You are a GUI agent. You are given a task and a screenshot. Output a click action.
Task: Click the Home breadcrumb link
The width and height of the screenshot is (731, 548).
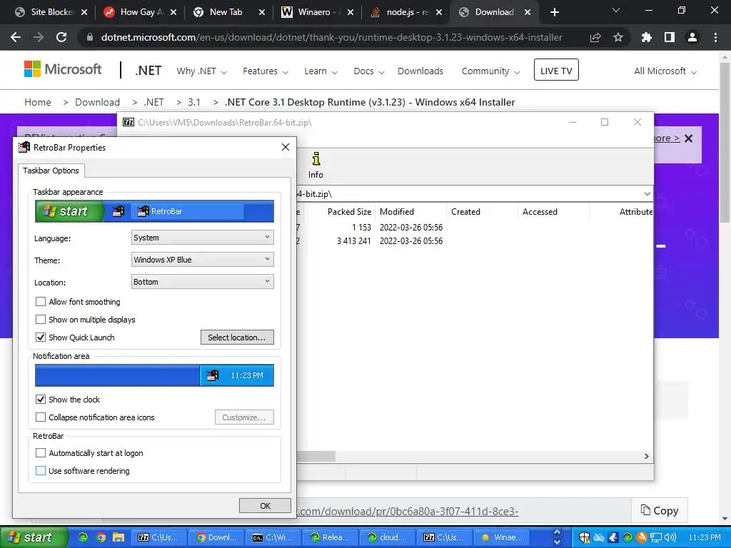coord(38,102)
